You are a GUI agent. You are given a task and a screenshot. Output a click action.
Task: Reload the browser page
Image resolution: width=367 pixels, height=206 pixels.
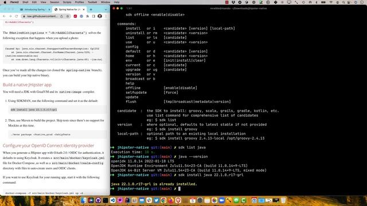point(17,16)
